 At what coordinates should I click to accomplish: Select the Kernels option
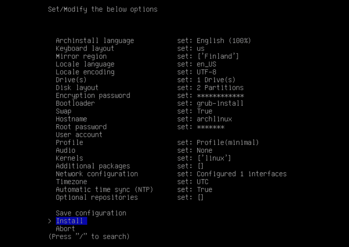pos(69,158)
